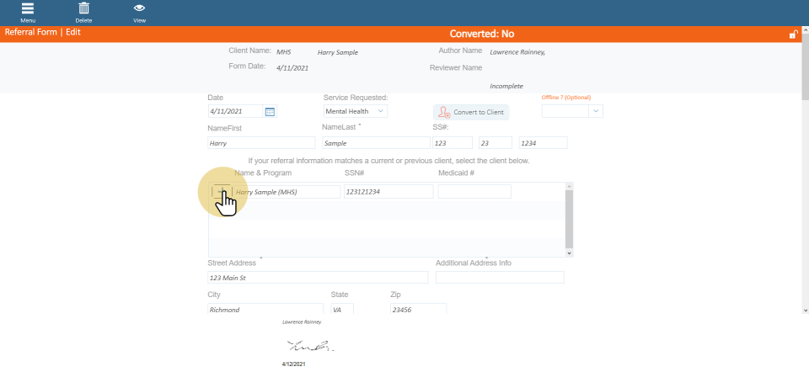This screenshot has width=809, height=372.
Task: Select the Harry Sample client row button
Action: [x=220, y=191]
